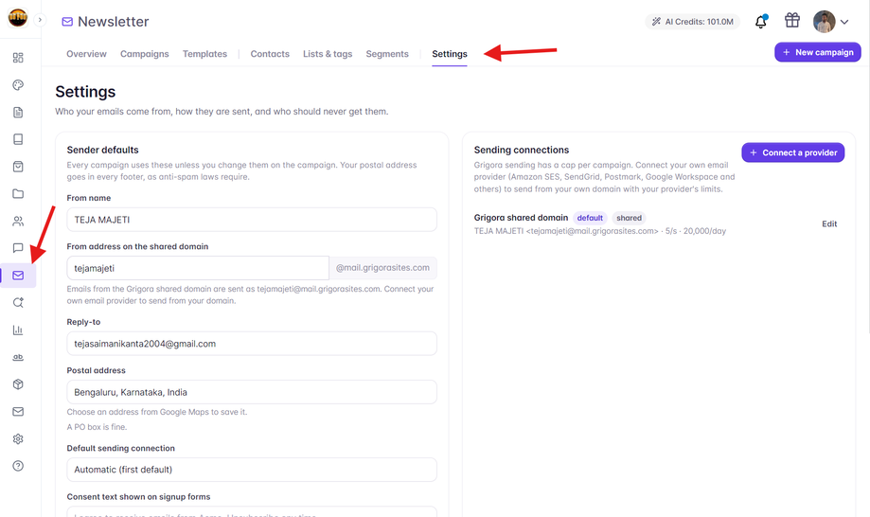Click the workspace logo avatar at top left
870x517 pixels.
click(18, 18)
